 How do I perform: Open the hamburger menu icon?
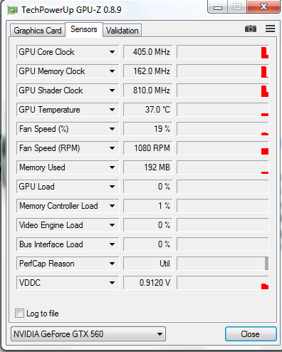coord(270,29)
